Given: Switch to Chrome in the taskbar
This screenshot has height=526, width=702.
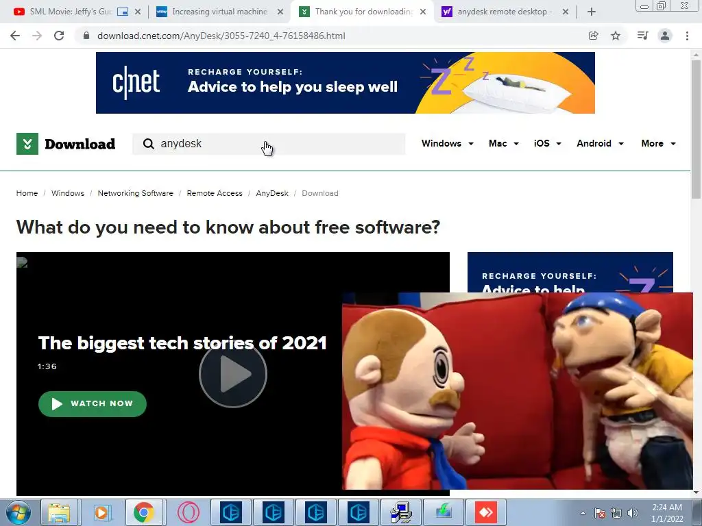Looking at the screenshot, I should point(144,512).
